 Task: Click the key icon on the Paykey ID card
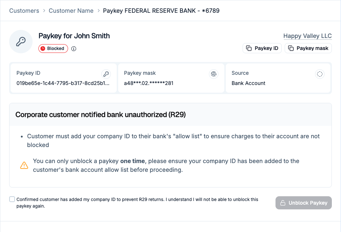(x=106, y=74)
